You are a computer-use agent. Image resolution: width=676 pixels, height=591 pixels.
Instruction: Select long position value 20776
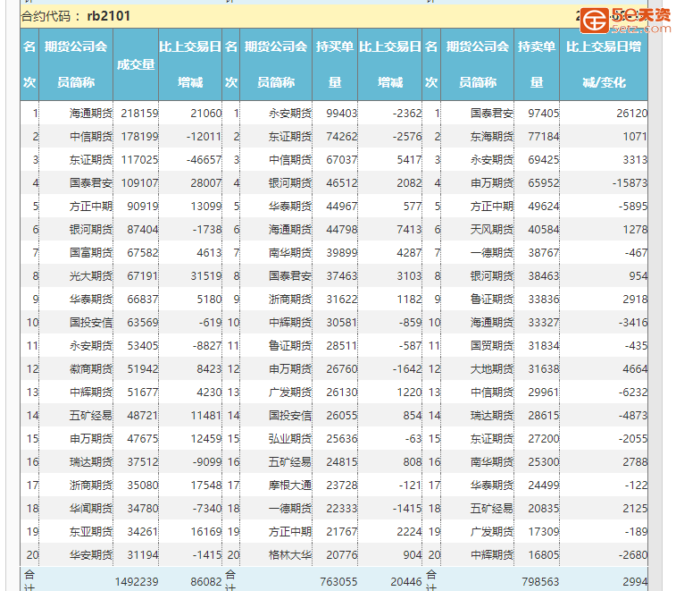click(342, 555)
